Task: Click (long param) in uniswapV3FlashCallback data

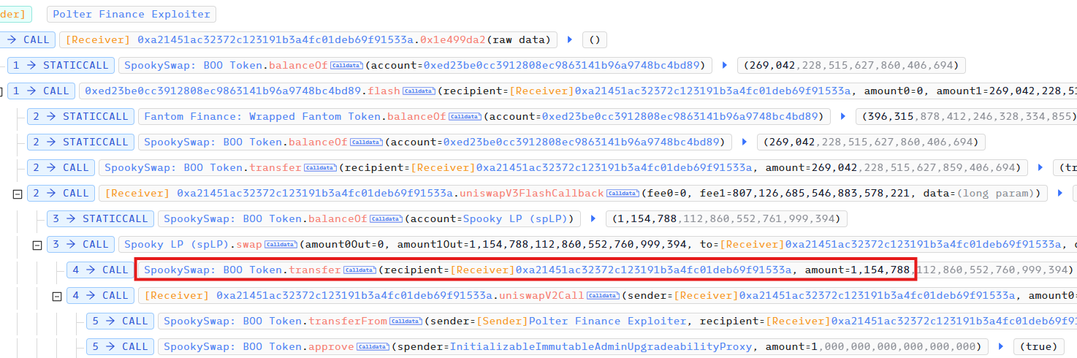Action: 997,193
